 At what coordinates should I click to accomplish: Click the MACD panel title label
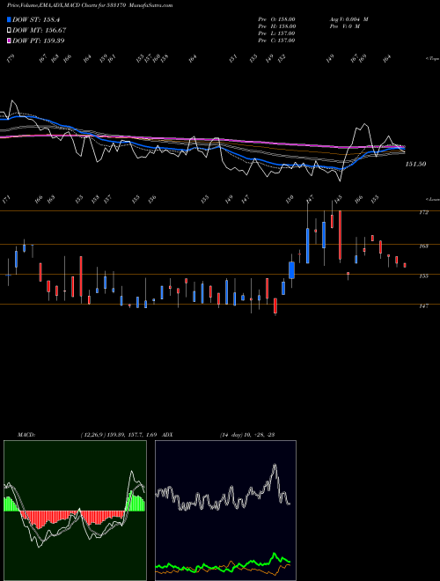click(x=26, y=435)
